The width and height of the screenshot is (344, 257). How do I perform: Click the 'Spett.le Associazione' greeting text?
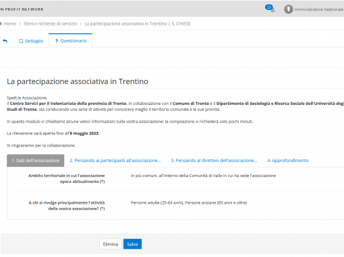click(x=27, y=98)
